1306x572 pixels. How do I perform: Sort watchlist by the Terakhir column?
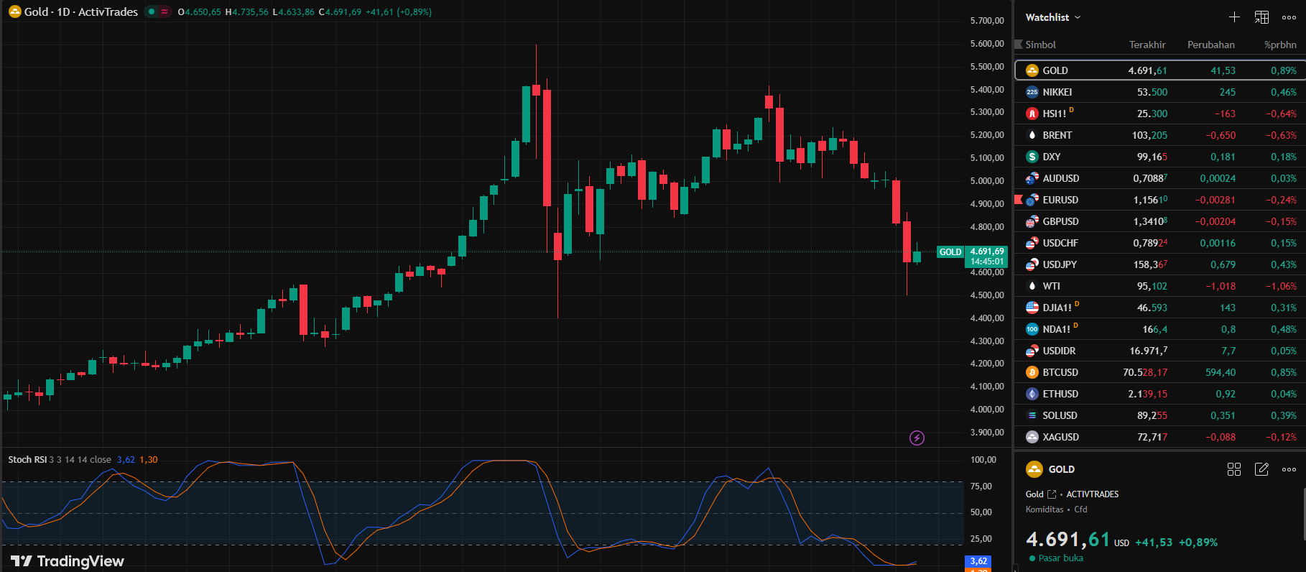1147,45
